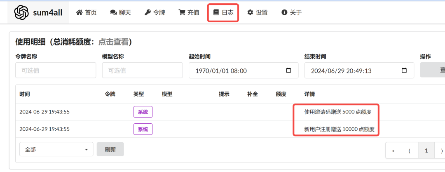Select the 日志 log menu item
The height and width of the screenshot is (172, 445).
click(223, 12)
